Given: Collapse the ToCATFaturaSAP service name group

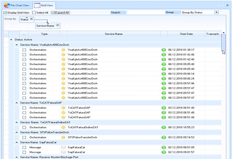Looking at the screenshot, I should [17, 103].
